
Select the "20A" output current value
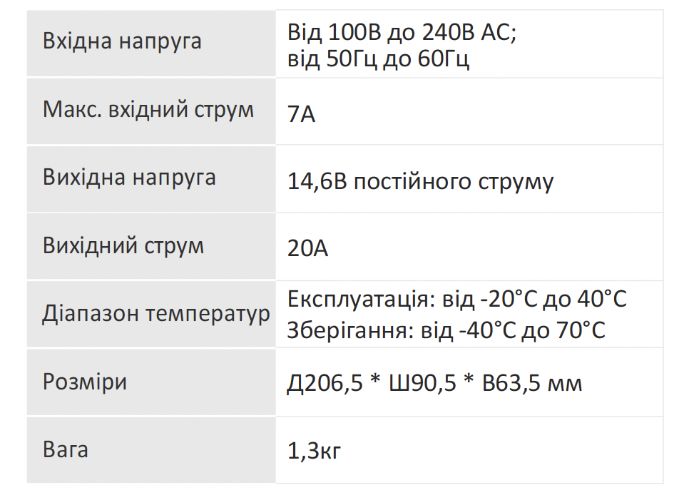pos(307,249)
